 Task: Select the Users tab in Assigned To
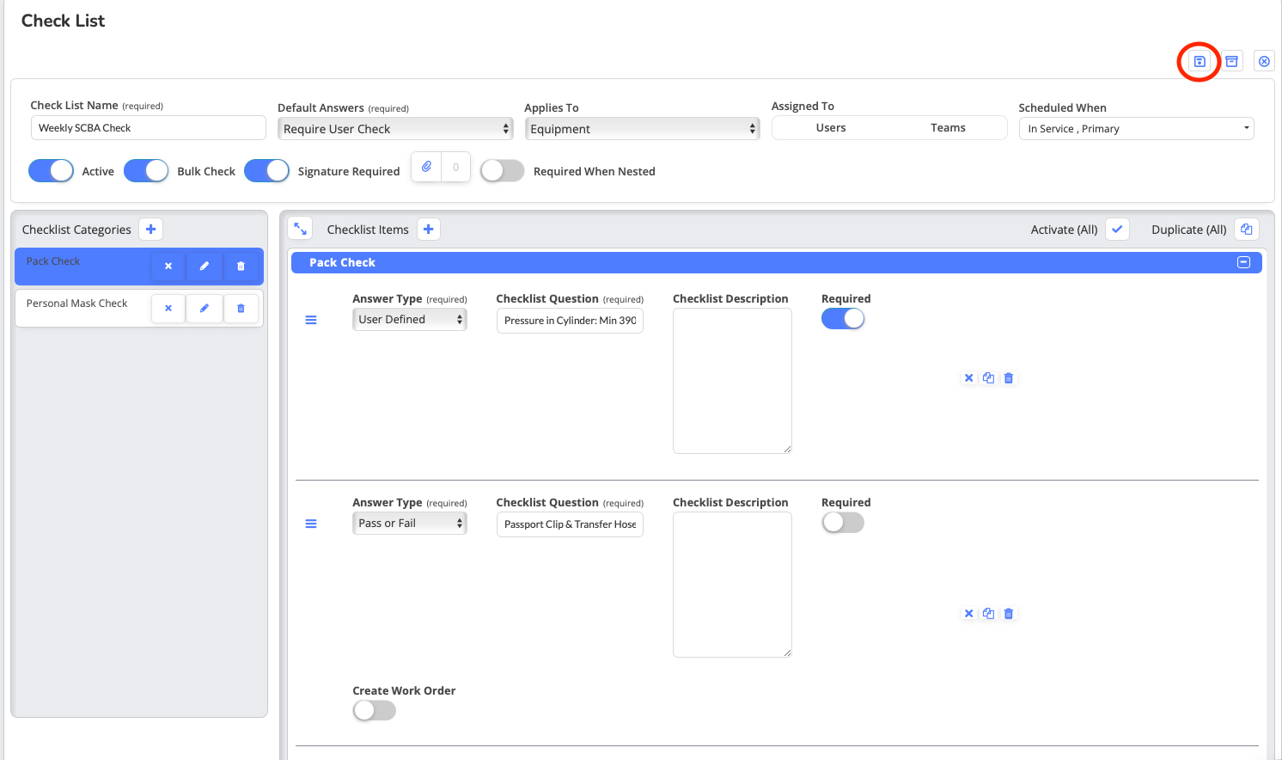[831, 128]
